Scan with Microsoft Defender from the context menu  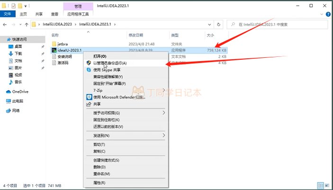click(126, 97)
